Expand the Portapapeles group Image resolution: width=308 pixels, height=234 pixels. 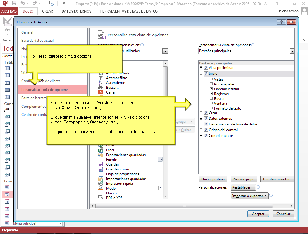(211, 84)
